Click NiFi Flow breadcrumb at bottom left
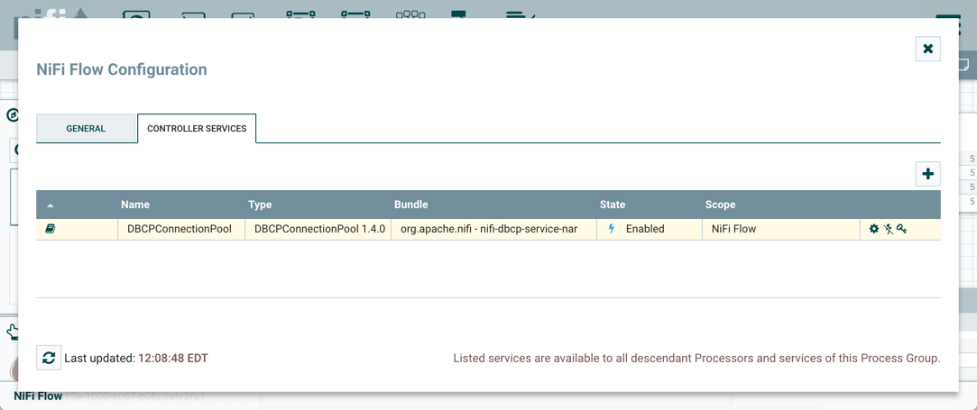 (x=38, y=396)
